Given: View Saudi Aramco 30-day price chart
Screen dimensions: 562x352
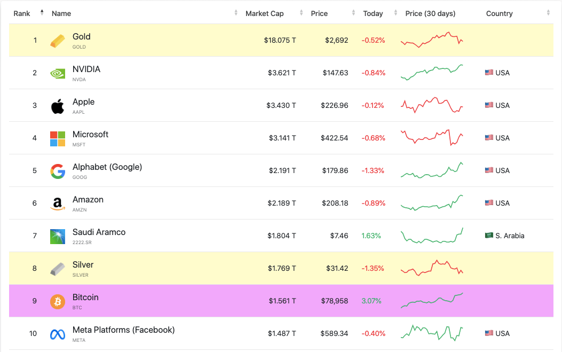Looking at the screenshot, I should [x=432, y=236].
